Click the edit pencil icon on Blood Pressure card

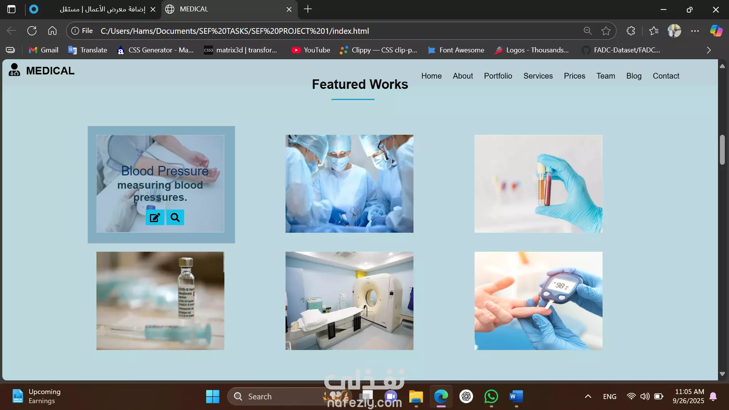pyautogui.click(x=155, y=218)
